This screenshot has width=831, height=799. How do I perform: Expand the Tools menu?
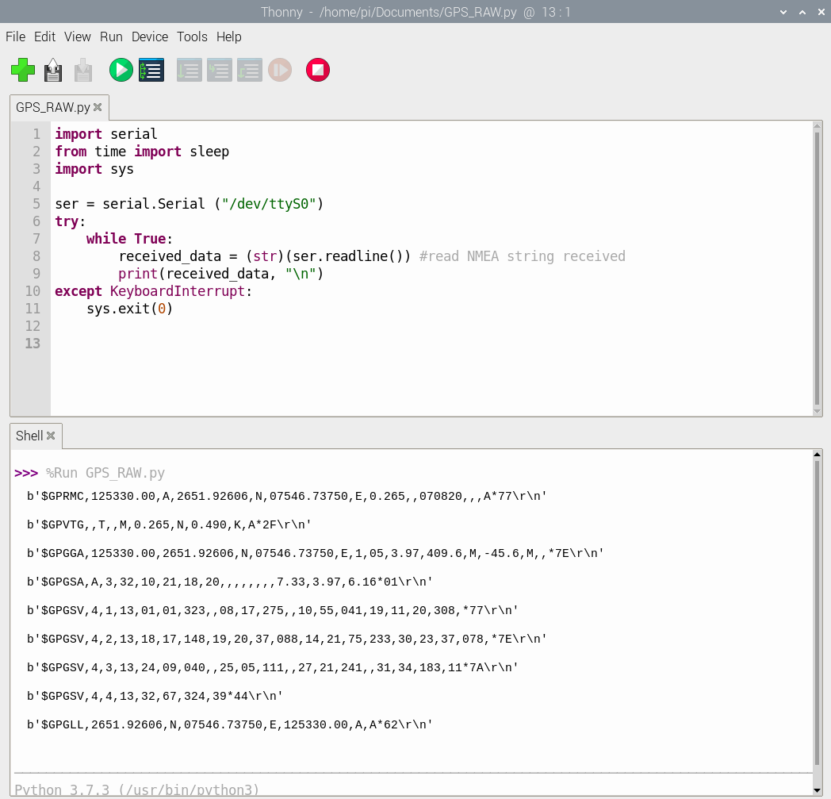coord(192,36)
